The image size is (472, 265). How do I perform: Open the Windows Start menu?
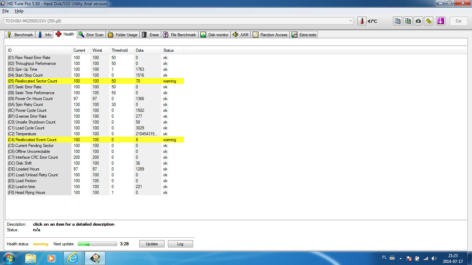pos(10,258)
